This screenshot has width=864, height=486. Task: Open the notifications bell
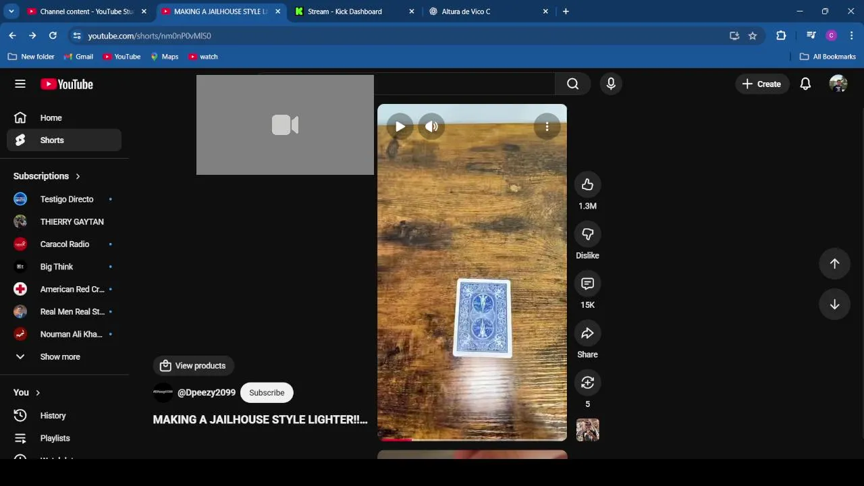[805, 84]
